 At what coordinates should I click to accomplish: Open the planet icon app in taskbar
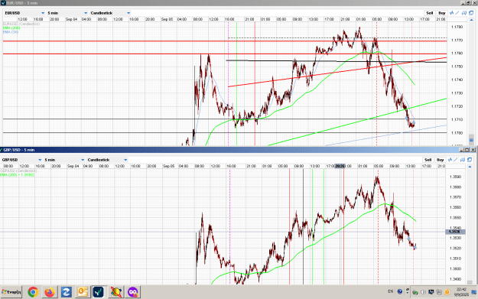point(115,292)
